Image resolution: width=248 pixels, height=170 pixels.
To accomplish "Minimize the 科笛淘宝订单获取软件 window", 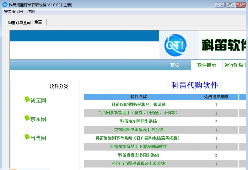I will [220, 5].
